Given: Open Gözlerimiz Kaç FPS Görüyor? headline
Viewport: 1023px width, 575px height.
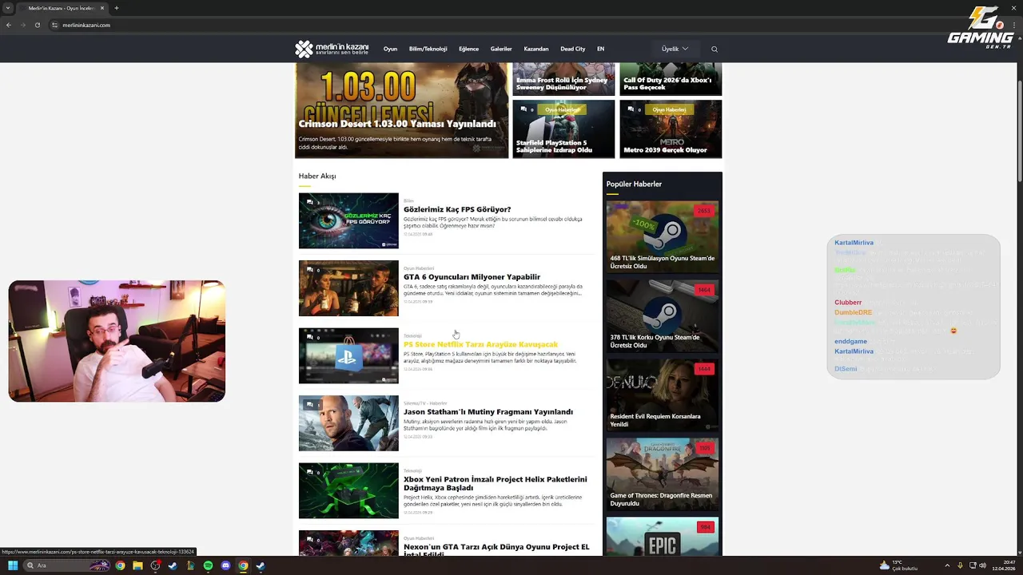Looking at the screenshot, I should pos(457,209).
